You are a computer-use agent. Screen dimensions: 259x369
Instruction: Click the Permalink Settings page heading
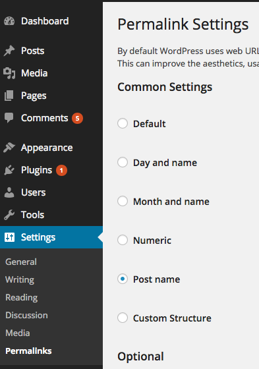(183, 24)
